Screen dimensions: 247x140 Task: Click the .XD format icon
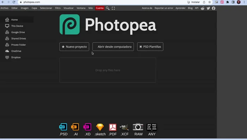click(x=87, y=127)
